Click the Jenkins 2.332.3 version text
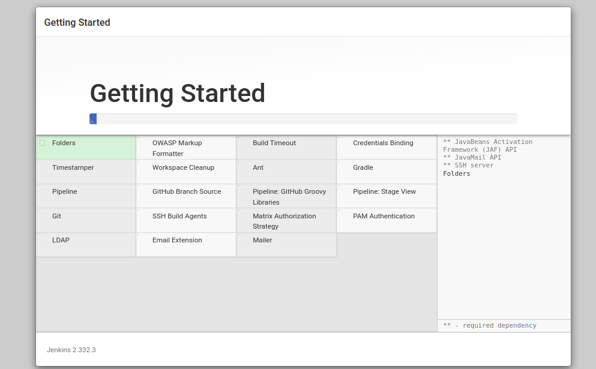Image resolution: width=596 pixels, height=369 pixels. pyautogui.click(x=71, y=350)
